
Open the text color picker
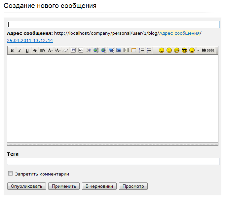43,51
